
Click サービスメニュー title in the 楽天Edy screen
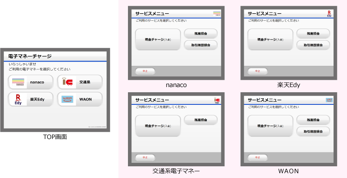265,14
